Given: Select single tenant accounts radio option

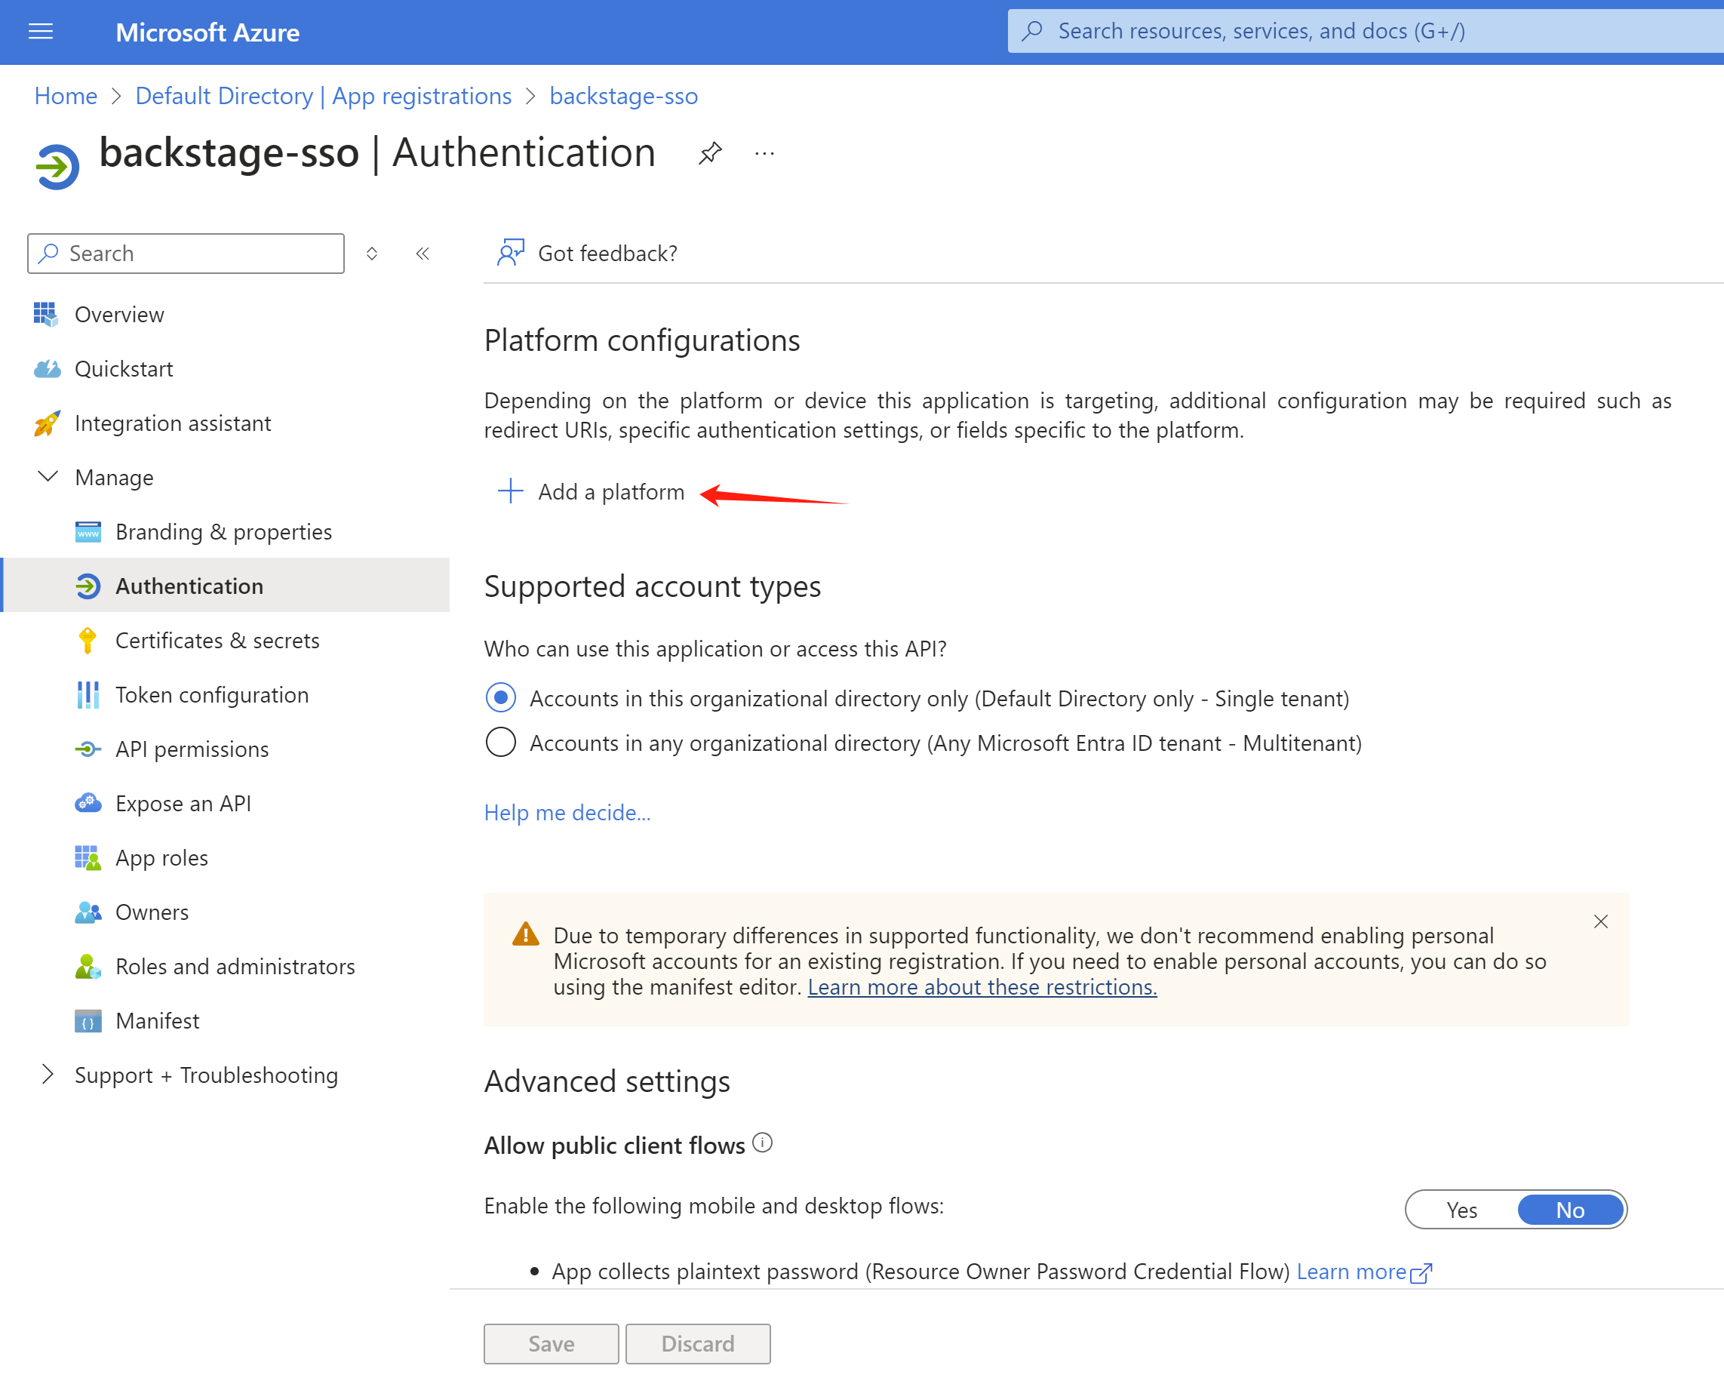Looking at the screenshot, I should click(x=500, y=698).
